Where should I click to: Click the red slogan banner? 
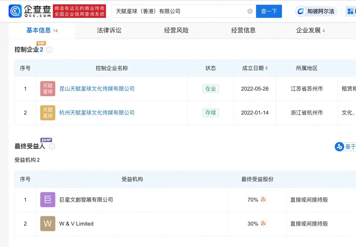coord(79,11)
